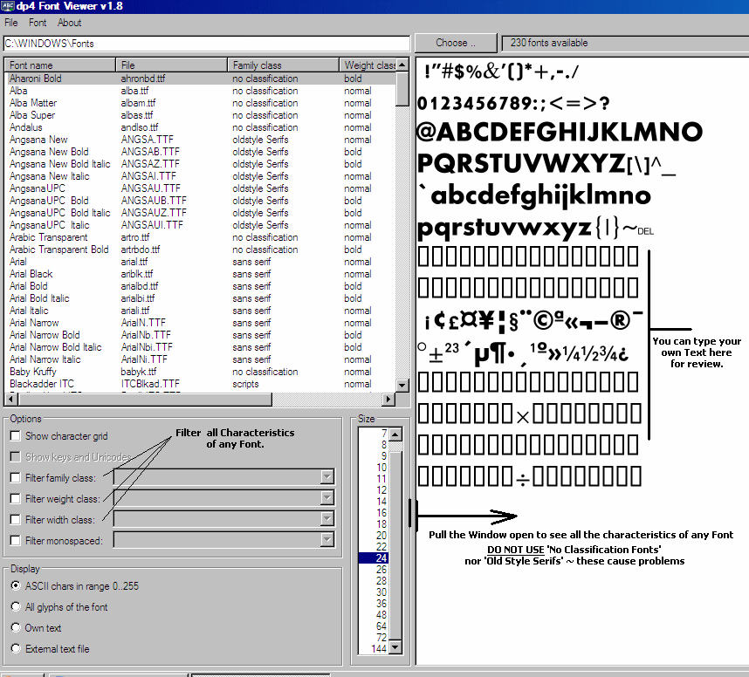Select the Blackadder ITC font

pos(42,383)
